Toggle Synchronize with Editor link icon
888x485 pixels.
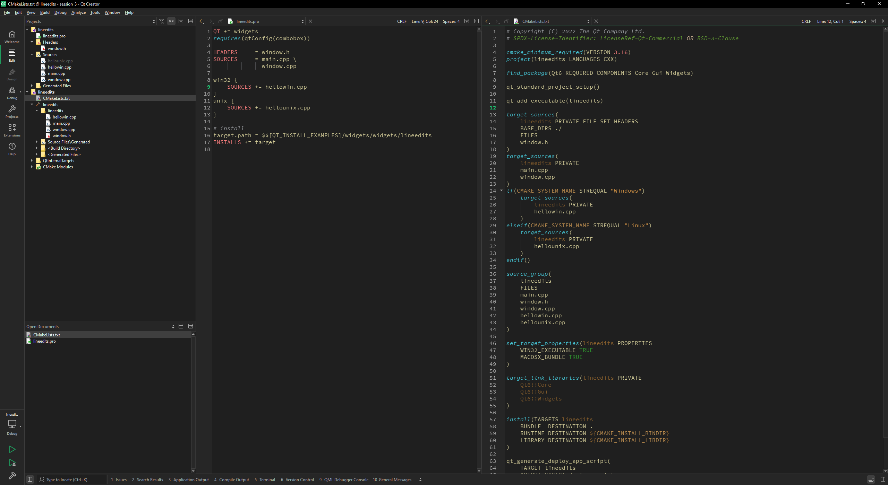(171, 21)
